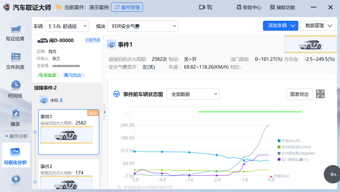Image resolution: width=340 pixels, height=192 pixels.
Task: Click the car icon beside 闽D-00000
Action: click(42, 40)
